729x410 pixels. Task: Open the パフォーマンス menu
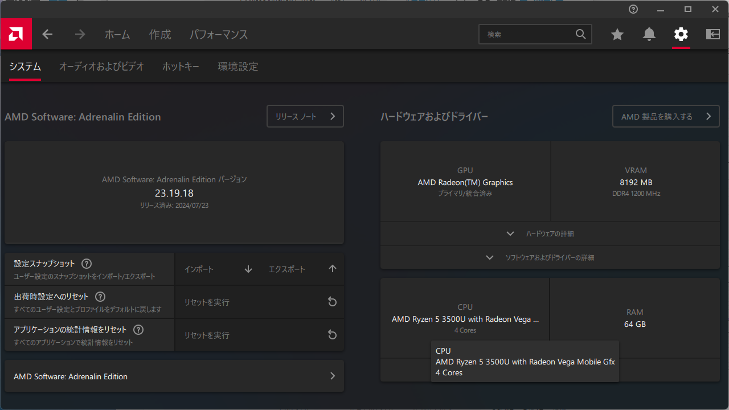(x=219, y=35)
